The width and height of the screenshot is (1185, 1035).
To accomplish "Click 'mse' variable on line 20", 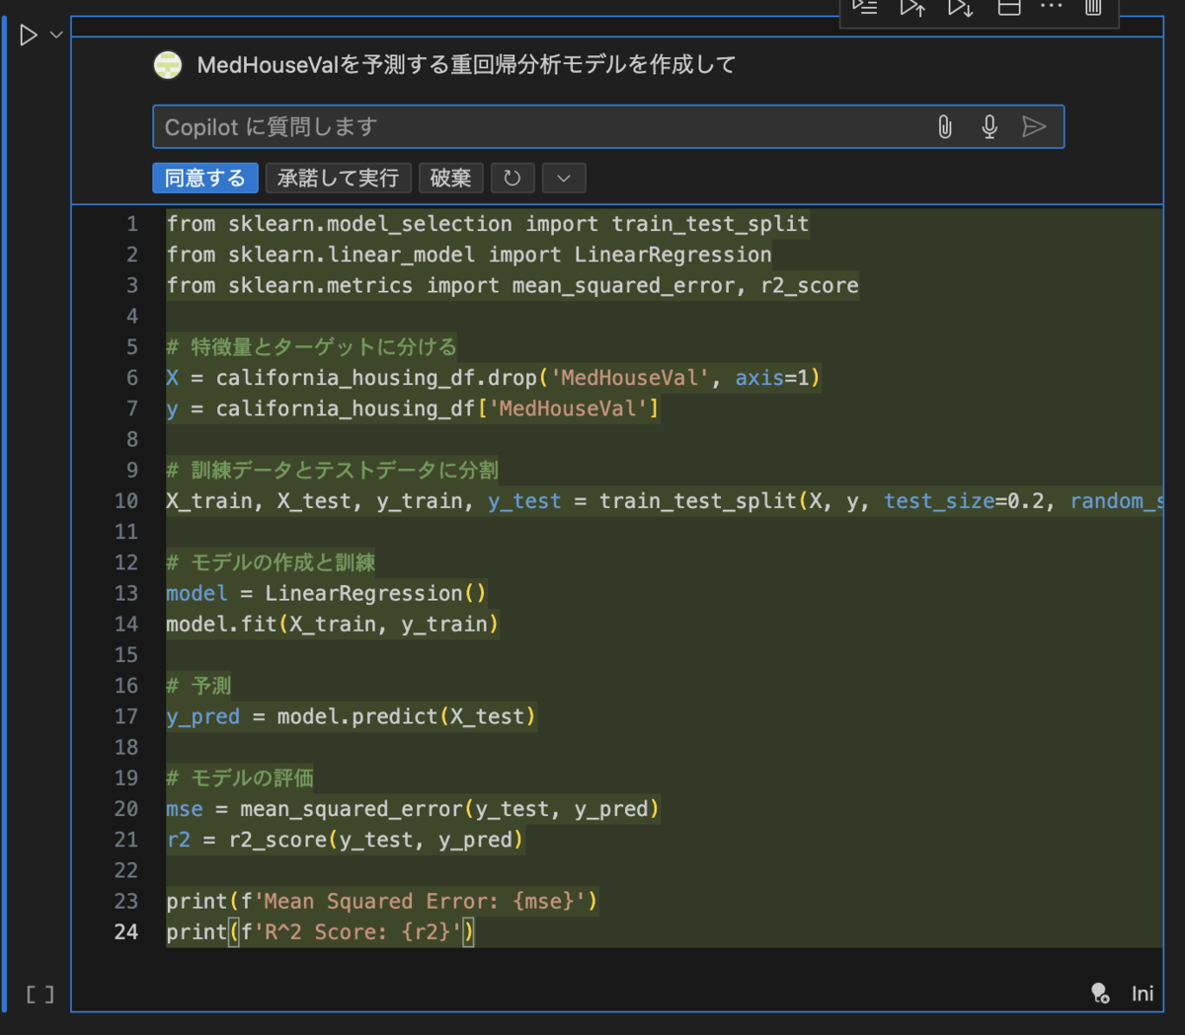I will 185,809.
